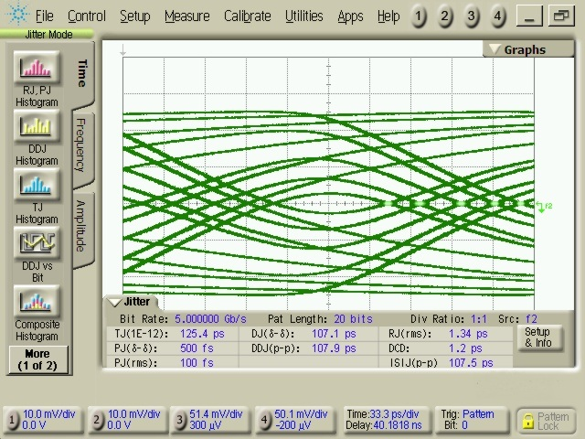
Task: Open Time 33.3 ps/div timebase settings
Action: 386,420
